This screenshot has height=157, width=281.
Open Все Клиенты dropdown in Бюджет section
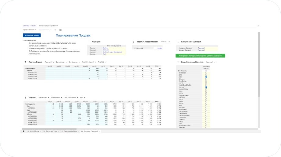[x=57, y=98]
